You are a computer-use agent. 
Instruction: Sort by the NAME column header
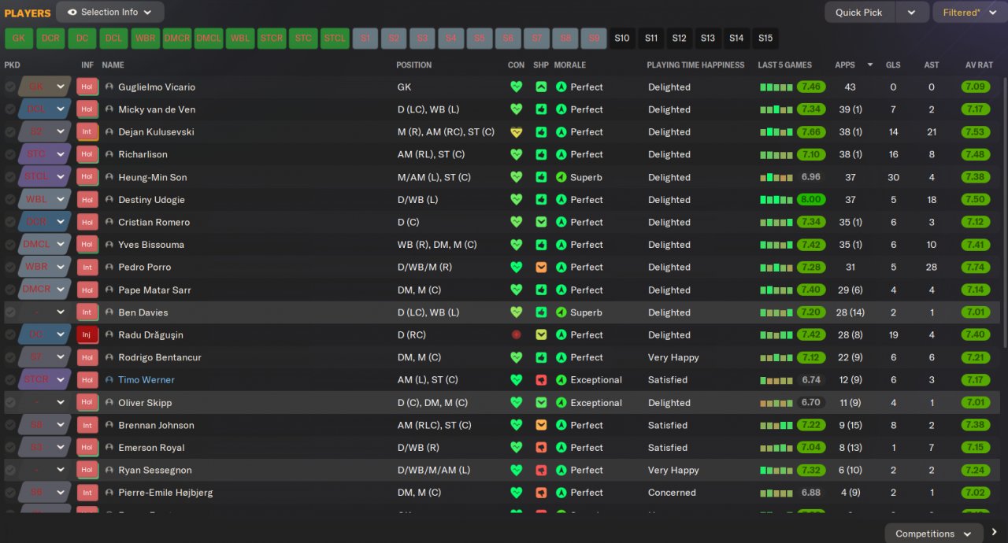pyautogui.click(x=113, y=65)
